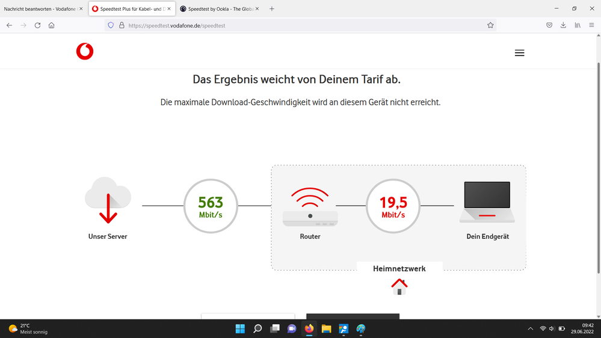Open Task View on taskbar

coord(275,329)
